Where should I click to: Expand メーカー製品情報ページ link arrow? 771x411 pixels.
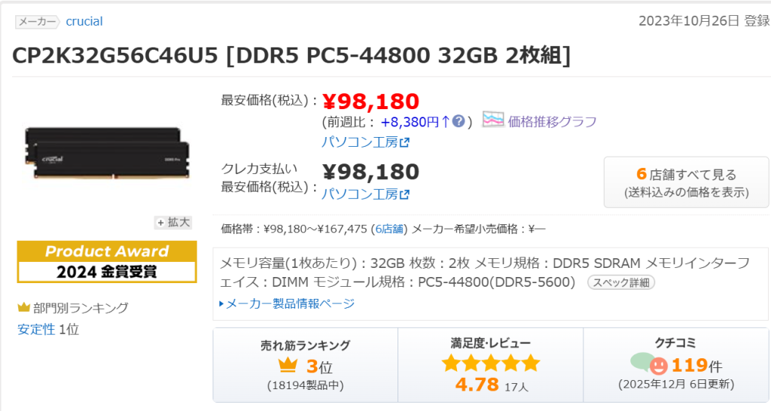[221, 304]
